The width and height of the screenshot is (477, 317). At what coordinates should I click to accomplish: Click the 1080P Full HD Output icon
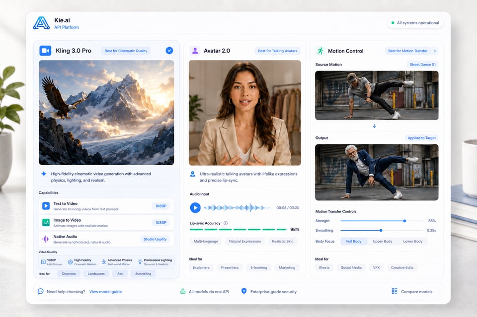pyautogui.click(x=43, y=261)
